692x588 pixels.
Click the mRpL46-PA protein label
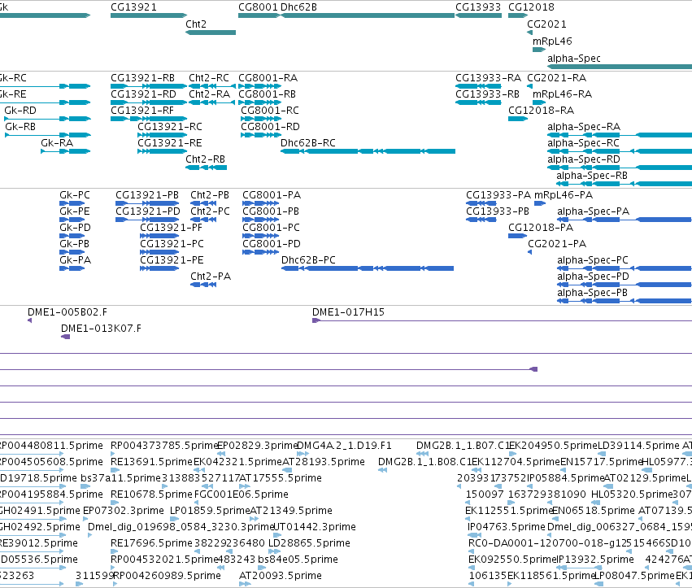click(564, 195)
